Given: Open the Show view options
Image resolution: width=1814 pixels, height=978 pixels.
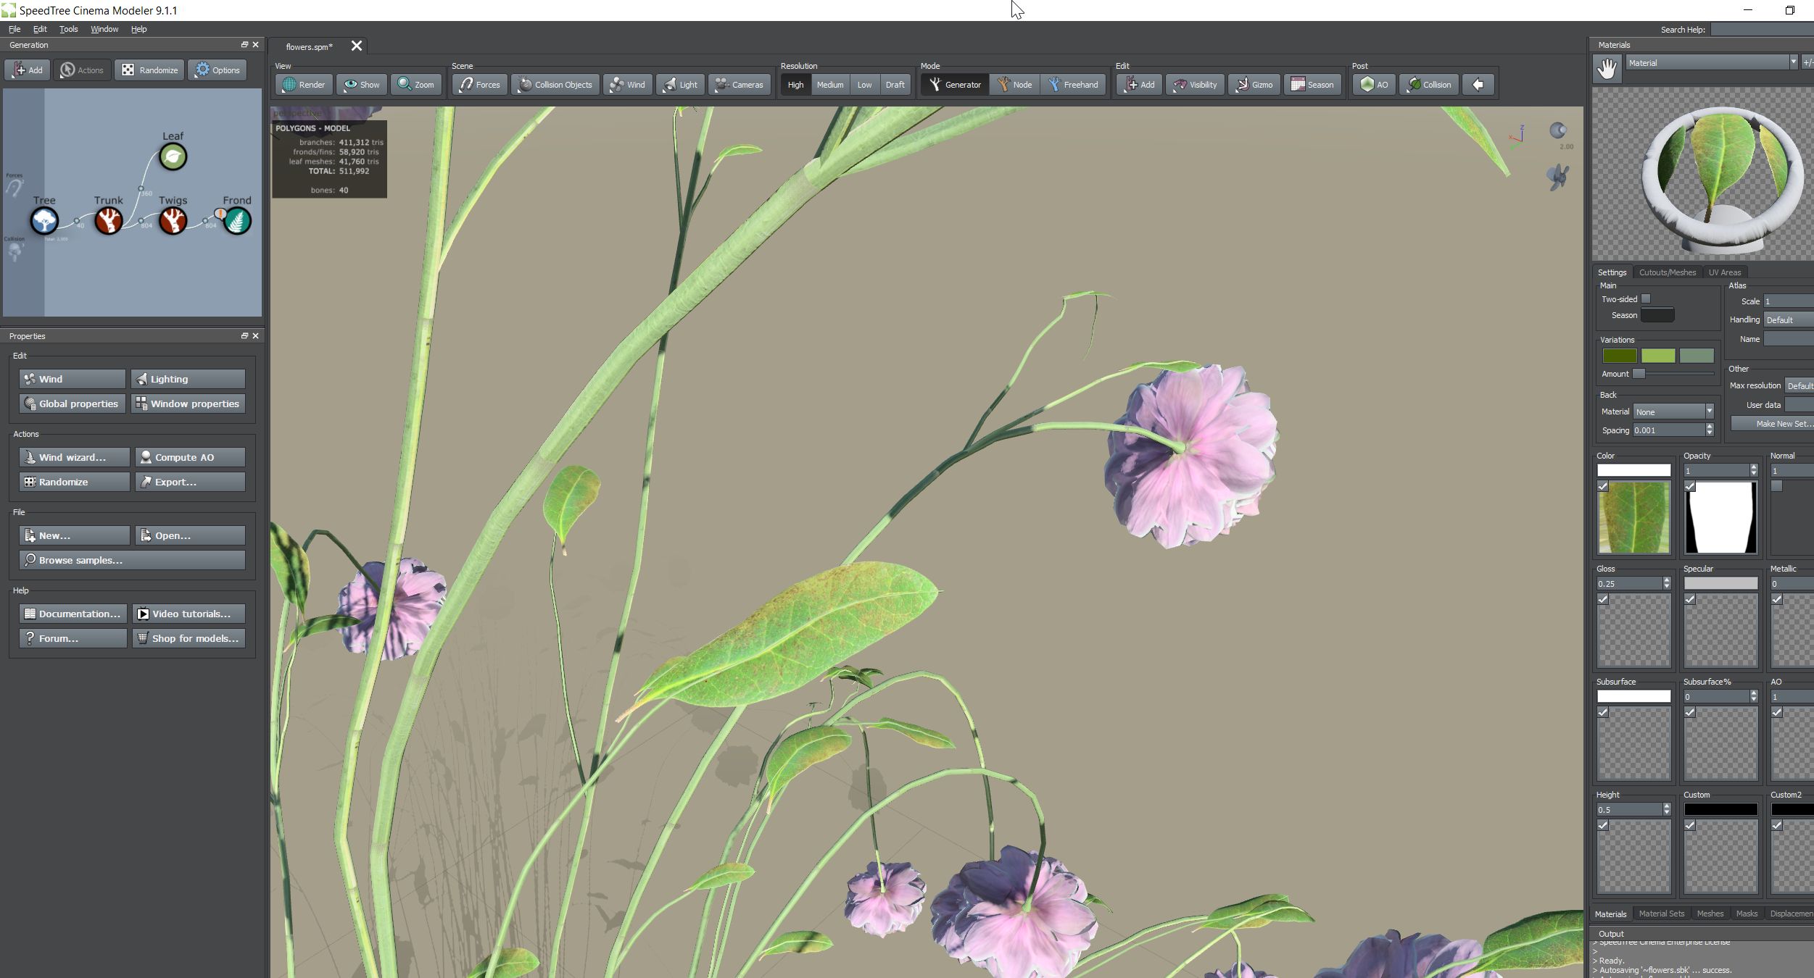Looking at the screenshot, I should point(361,85).
